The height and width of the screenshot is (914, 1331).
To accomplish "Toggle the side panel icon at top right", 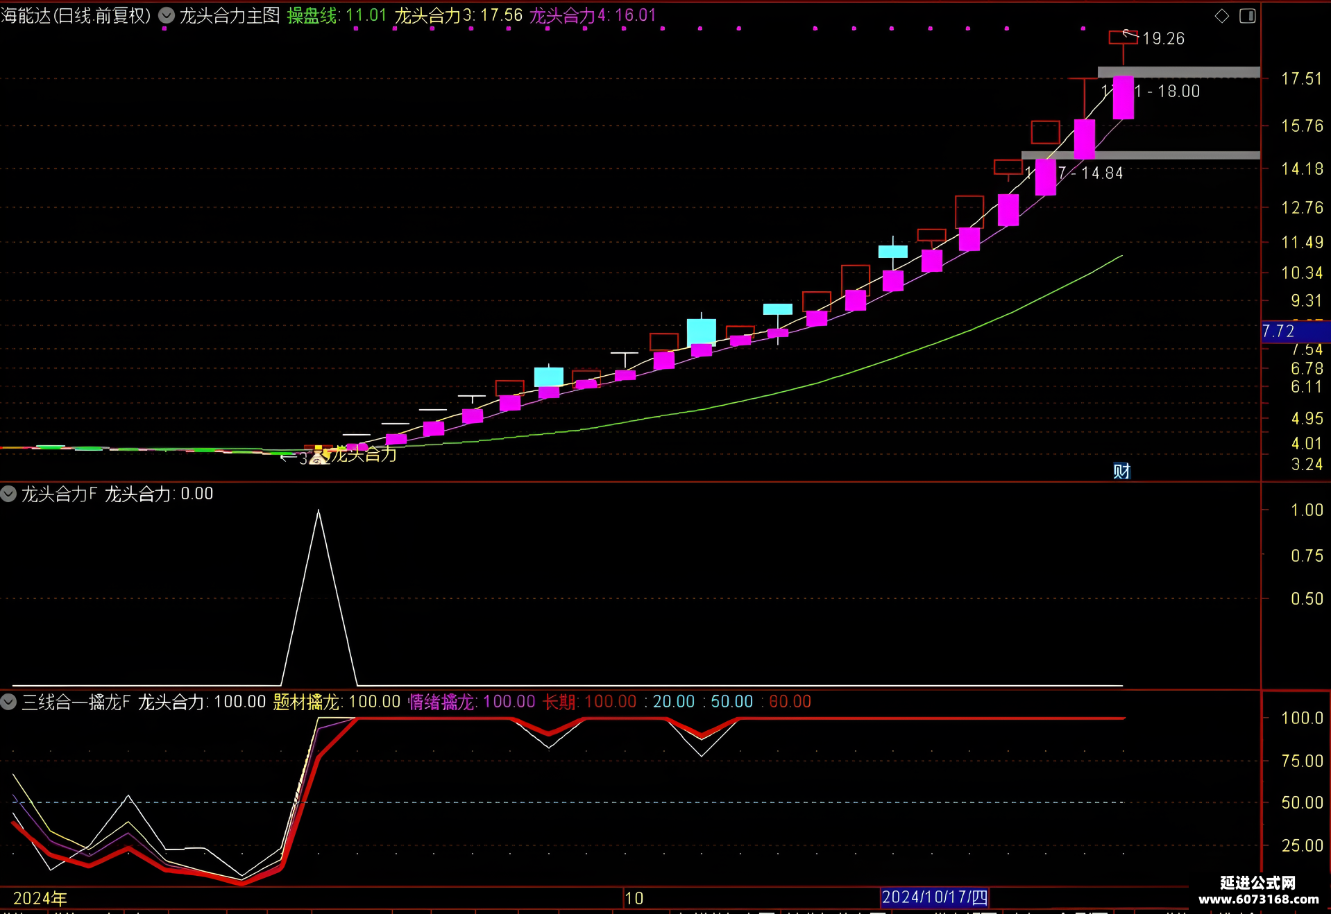I will click(1248, 15).
